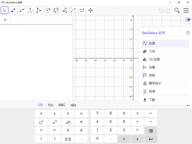Tap the cursor left arrow key
Screen dimensions: 192x144
point(124,139)
